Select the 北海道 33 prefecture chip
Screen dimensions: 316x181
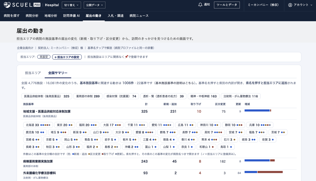pyautogui.click(x=37, y=125)
